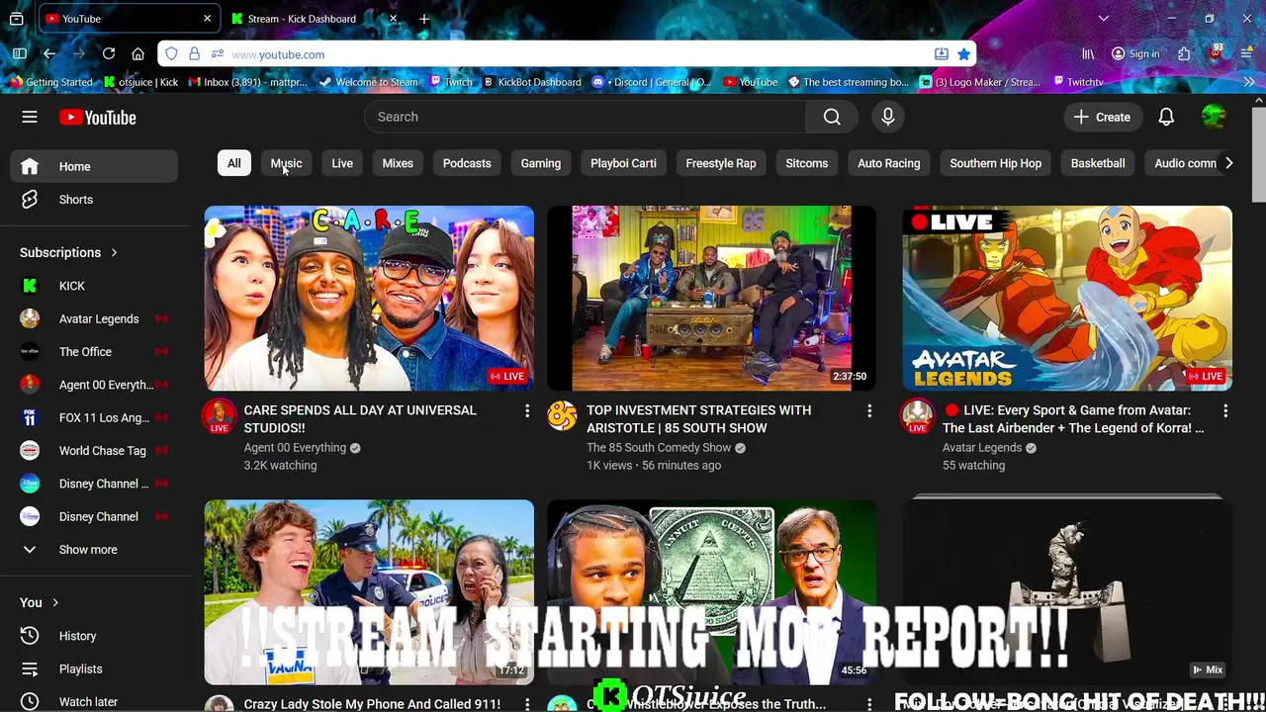Select the Podcasts category chip
This screenshot has height=712, width=1266.
point(467,163)
